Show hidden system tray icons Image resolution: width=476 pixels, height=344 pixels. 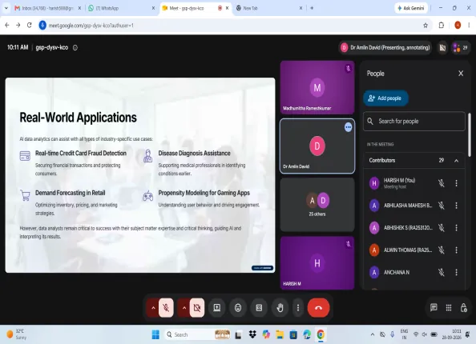pyautogui.click(x=373, y=334)
